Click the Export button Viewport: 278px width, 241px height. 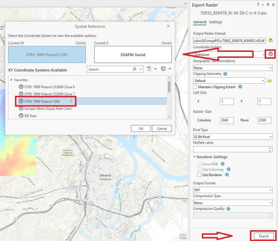point(264,236)
